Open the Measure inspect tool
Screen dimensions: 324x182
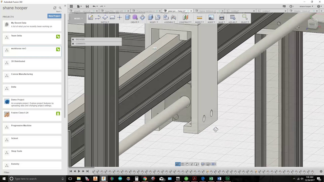pyautogui.click(x=199, y=17)
